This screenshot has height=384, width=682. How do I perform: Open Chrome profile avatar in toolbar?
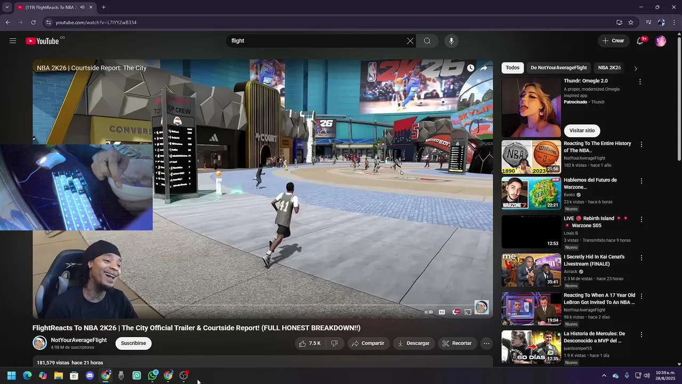pos(661,22)
